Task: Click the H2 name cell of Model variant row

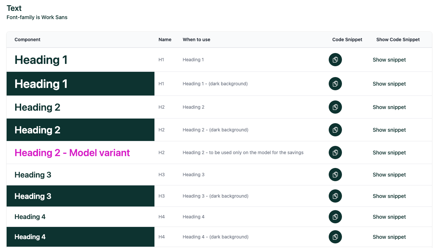Action: point(161,152)
